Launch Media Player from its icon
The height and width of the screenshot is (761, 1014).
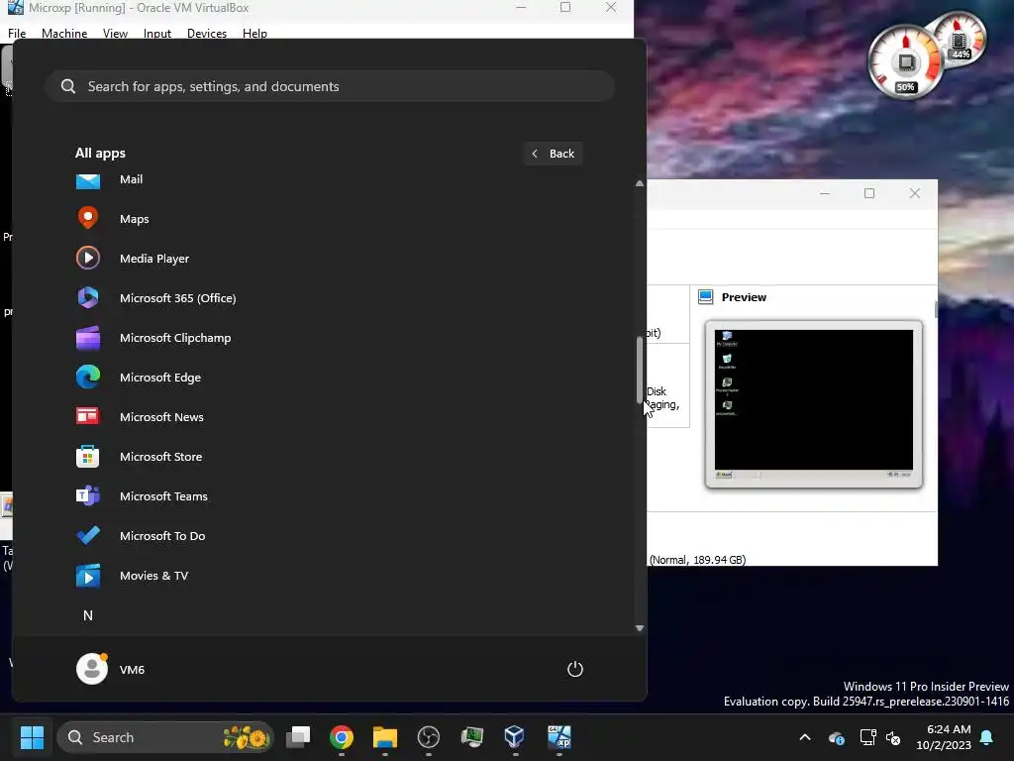pyautogui.click(x=88, y=259)
